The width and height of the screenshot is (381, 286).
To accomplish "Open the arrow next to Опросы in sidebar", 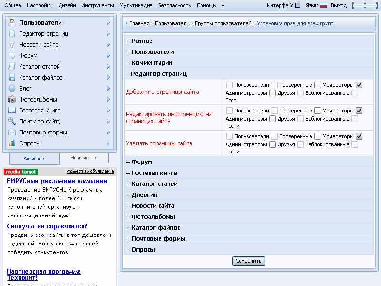I will coord(108,143).
